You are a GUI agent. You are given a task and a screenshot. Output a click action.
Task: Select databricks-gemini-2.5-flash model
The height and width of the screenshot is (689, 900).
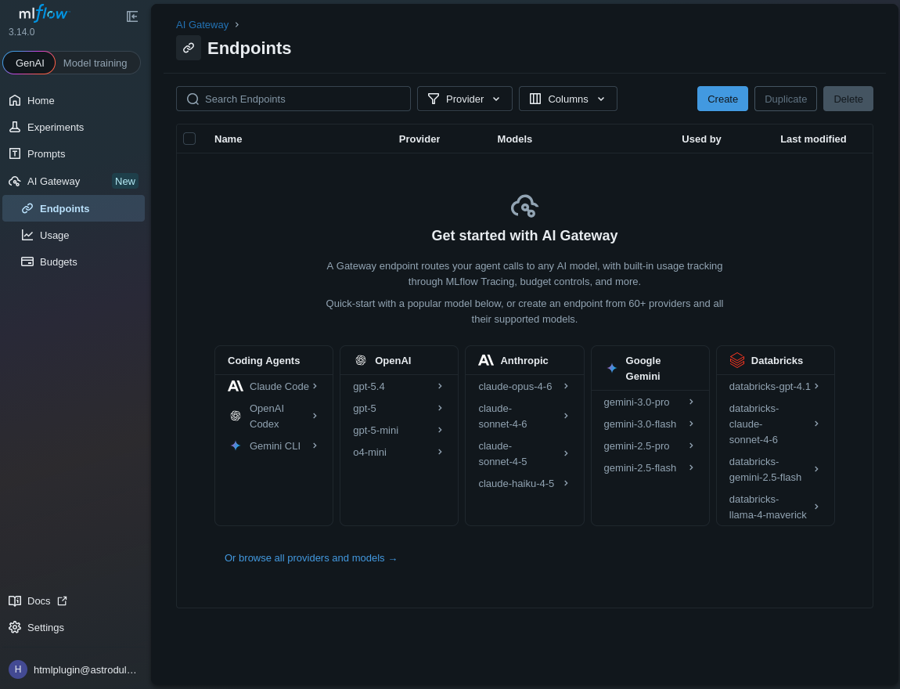pos(775,469)
